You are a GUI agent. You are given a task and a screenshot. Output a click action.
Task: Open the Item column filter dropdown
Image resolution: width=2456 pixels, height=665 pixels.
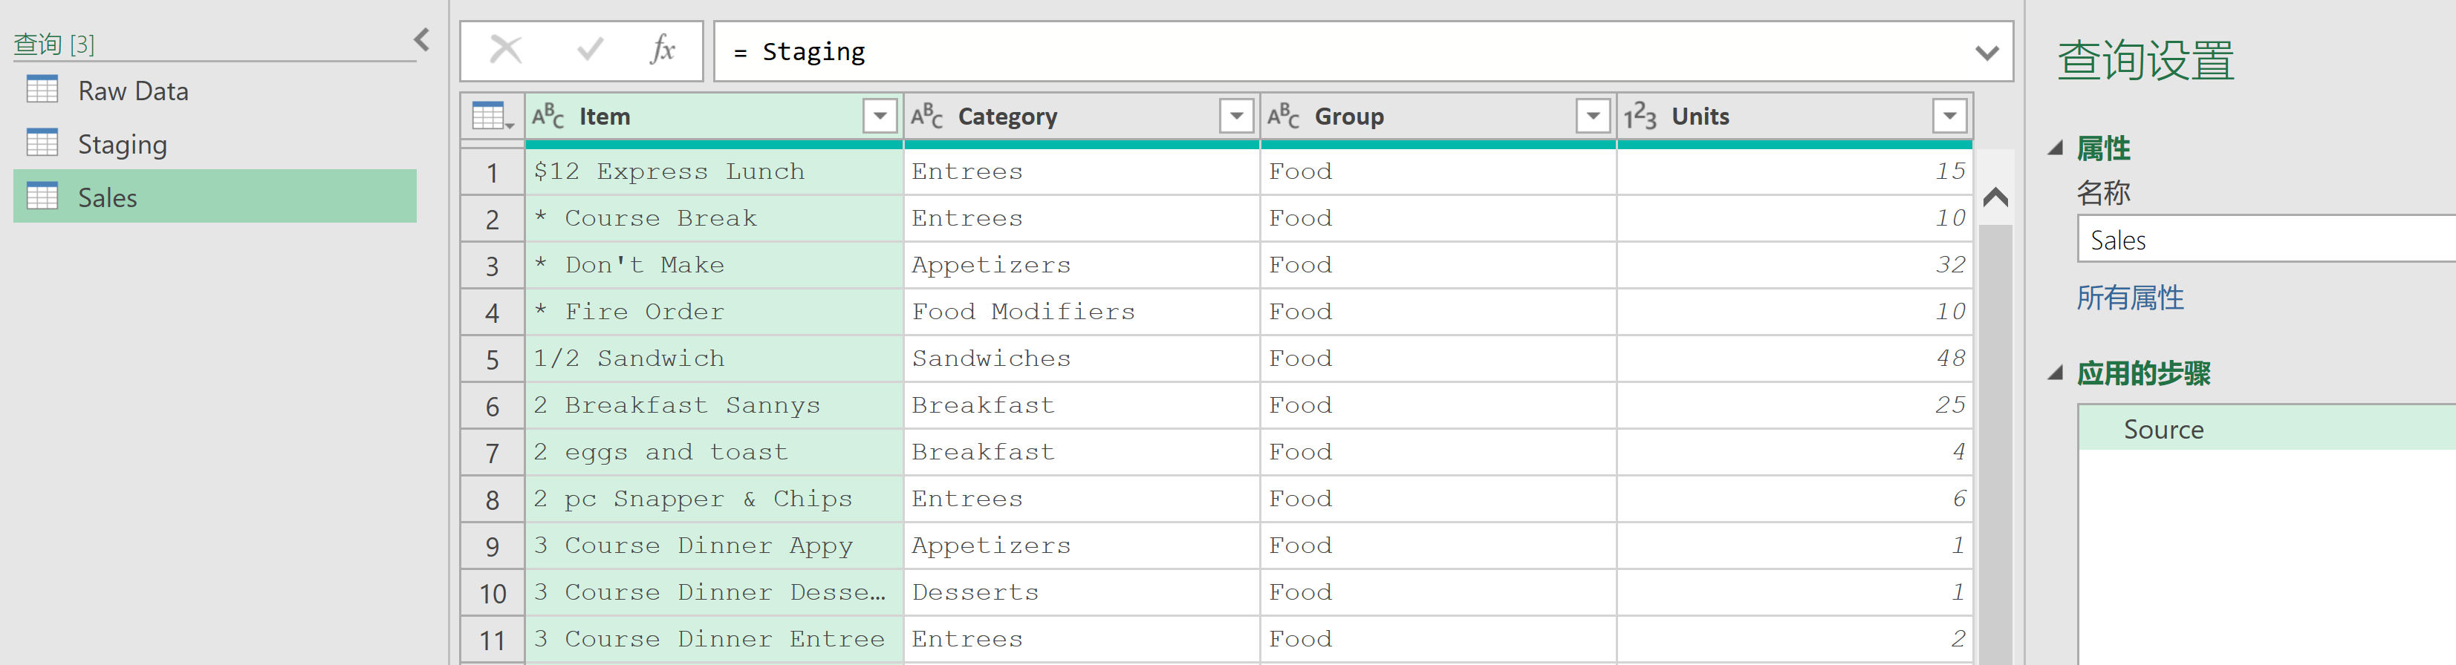[x=879, y=117]
